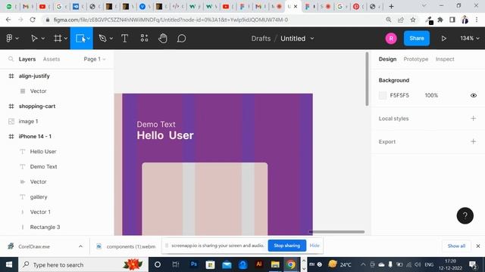Click the Drafts breadcrumb
This screenshot has width=485, height=272.
(x=261, y=39)
